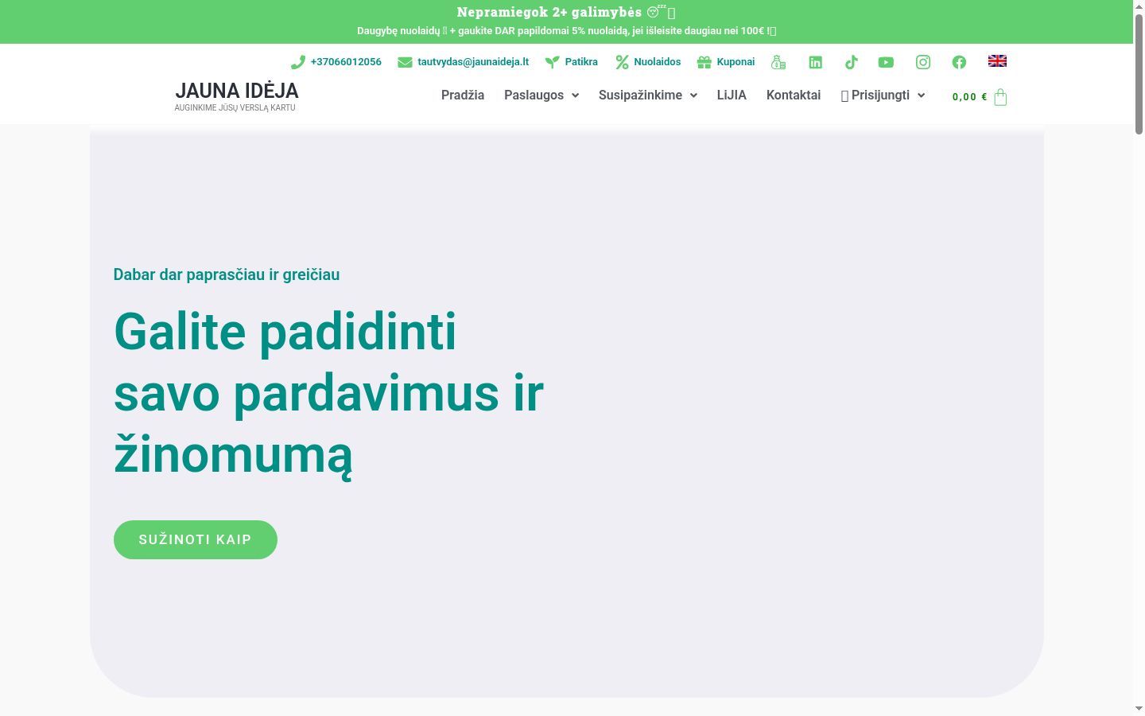Viewport: 1145px width, 716px height.
Task: Visit the Facebook page icon
Action: pyautogui.click(x=959, y=62)
